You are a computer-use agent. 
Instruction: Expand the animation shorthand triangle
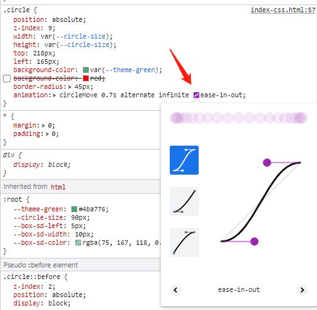coord(55,95)
